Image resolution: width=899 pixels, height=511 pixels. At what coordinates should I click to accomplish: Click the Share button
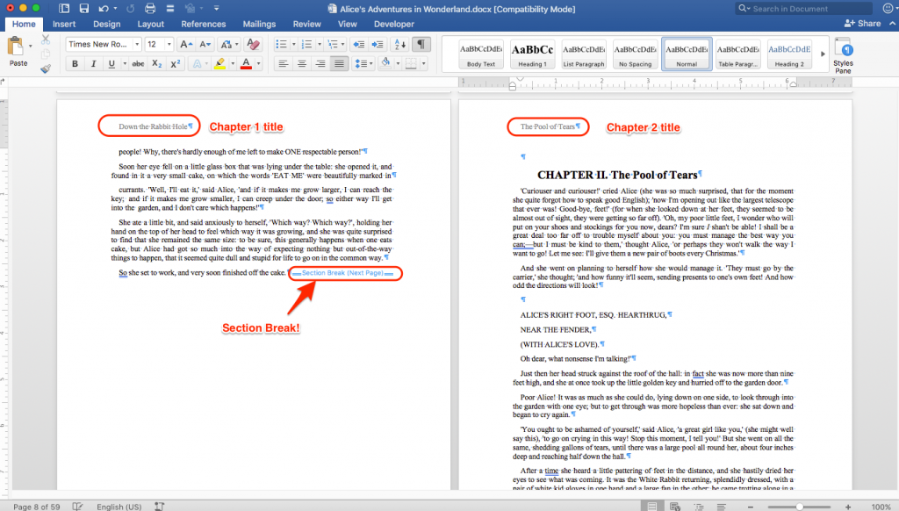click(862, 24)
